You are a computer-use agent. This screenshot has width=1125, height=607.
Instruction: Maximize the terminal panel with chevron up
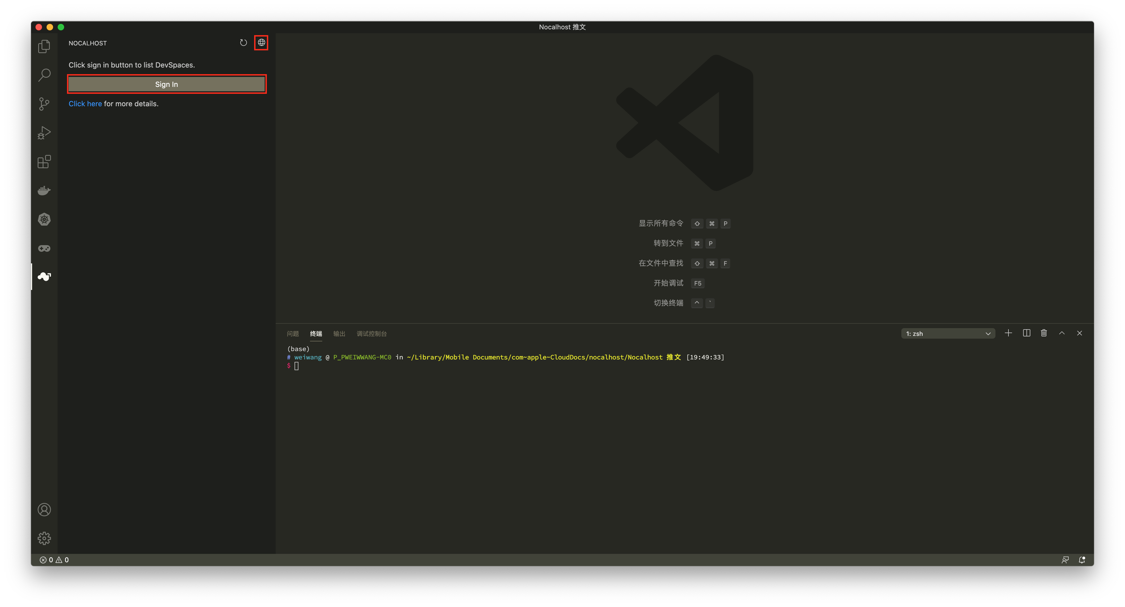[1062, 333]
